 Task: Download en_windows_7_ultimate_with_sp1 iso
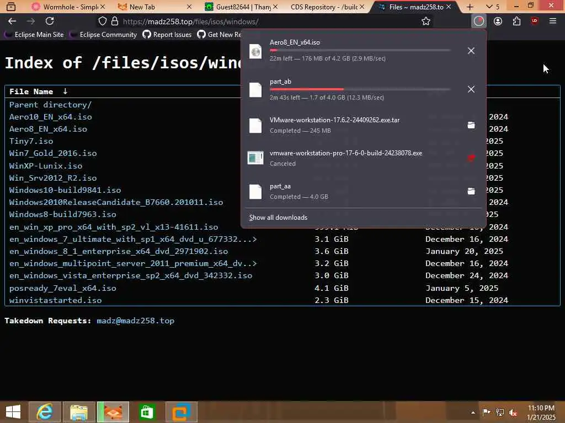point(133,239)
